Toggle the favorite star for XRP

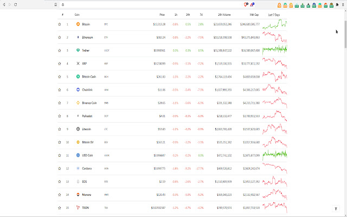(x=59, y=63)
